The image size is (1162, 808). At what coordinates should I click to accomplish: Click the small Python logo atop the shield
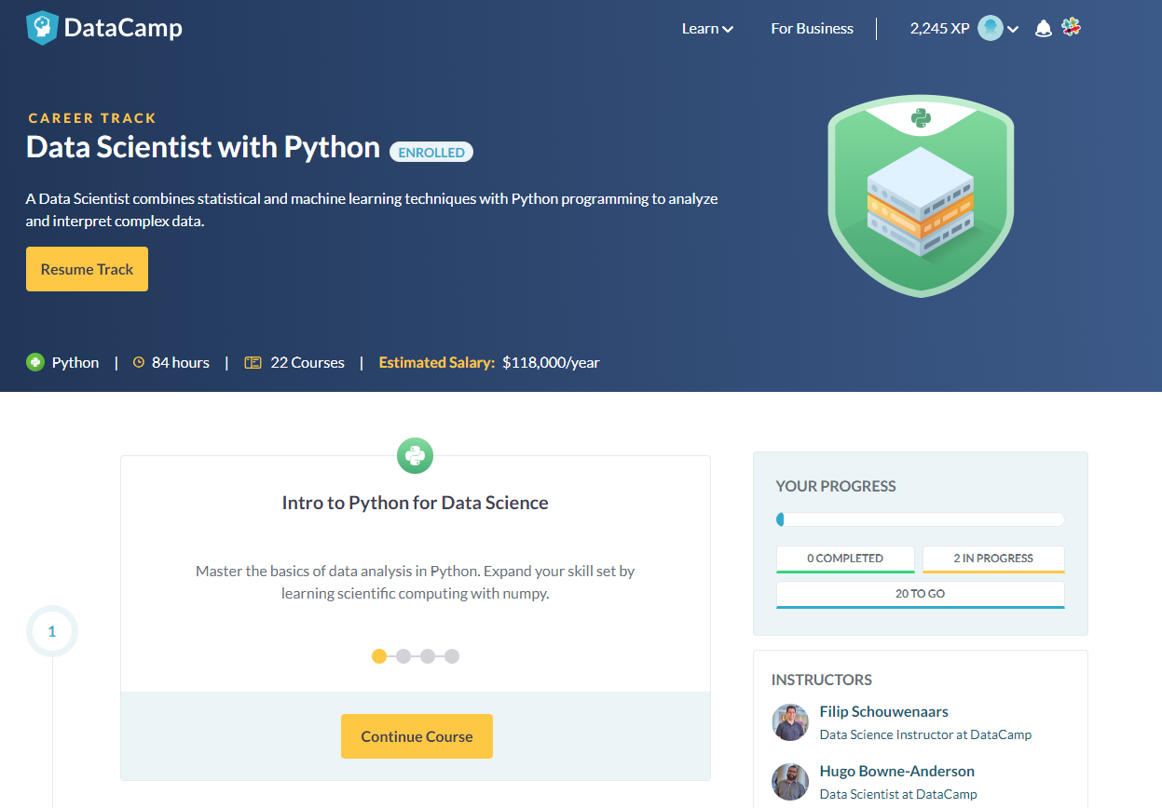click(921, 118)
